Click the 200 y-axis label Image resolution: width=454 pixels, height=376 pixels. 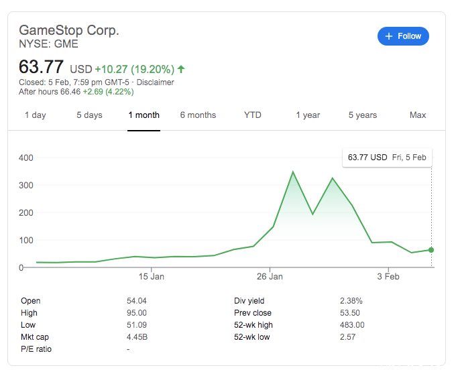26,212
